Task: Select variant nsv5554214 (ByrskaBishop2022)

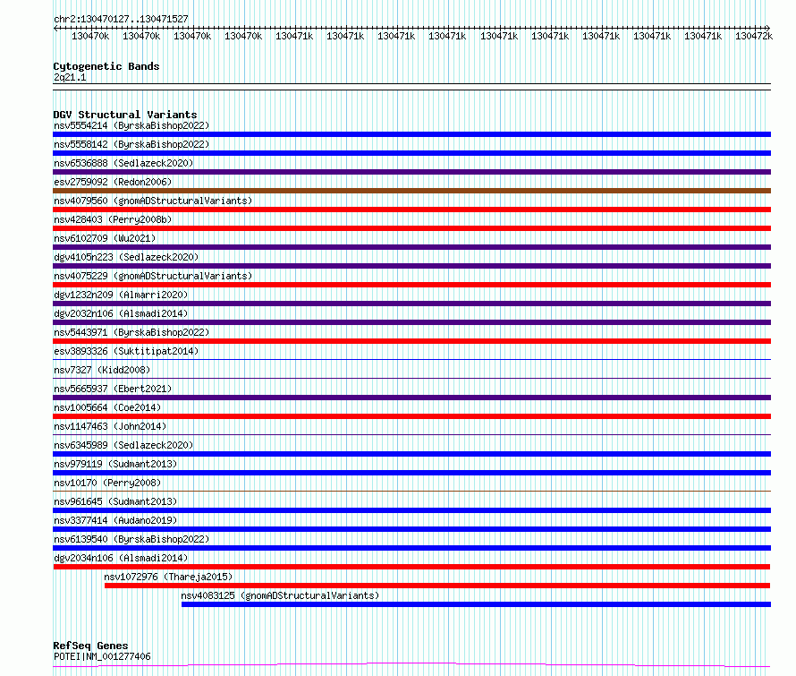Action: (x=131, y=125)
